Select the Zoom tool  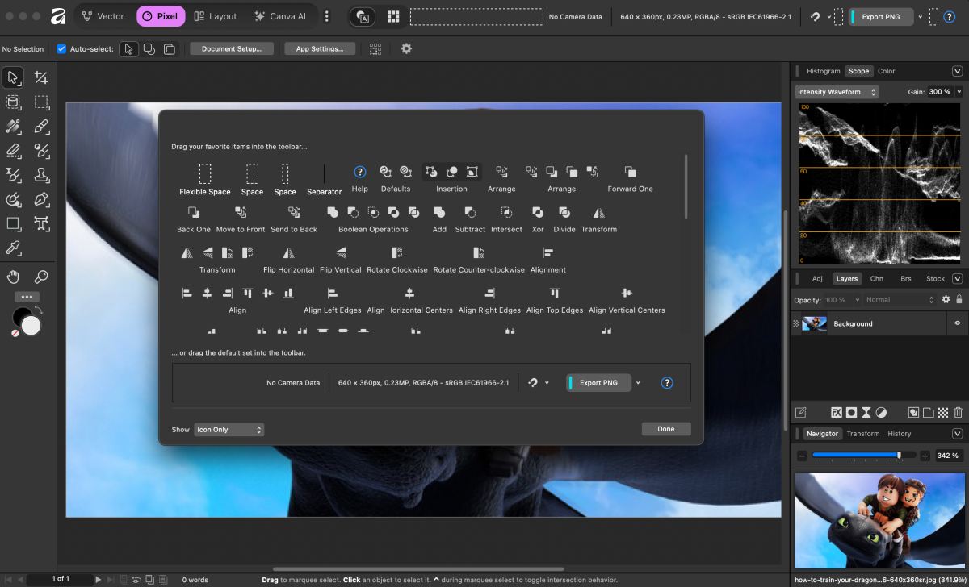[40, 277]
